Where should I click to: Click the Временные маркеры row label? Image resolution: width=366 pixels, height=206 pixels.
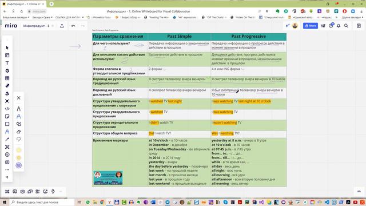pyautogui.click(x=110, y=140)
